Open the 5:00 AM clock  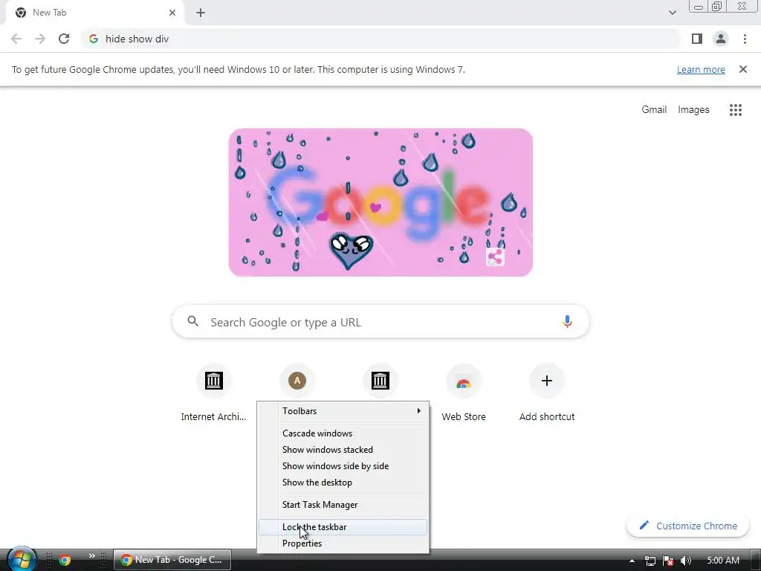(723, 561)
